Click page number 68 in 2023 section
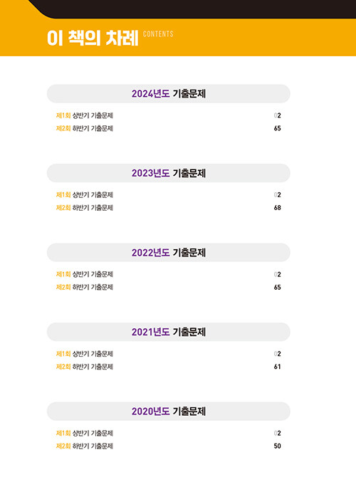The image size is (356, 487). pyautogui.click(x=278, y=208)
